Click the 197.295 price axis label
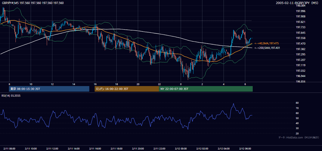This screenshot has height=151, width=322. tap(300, 54)
